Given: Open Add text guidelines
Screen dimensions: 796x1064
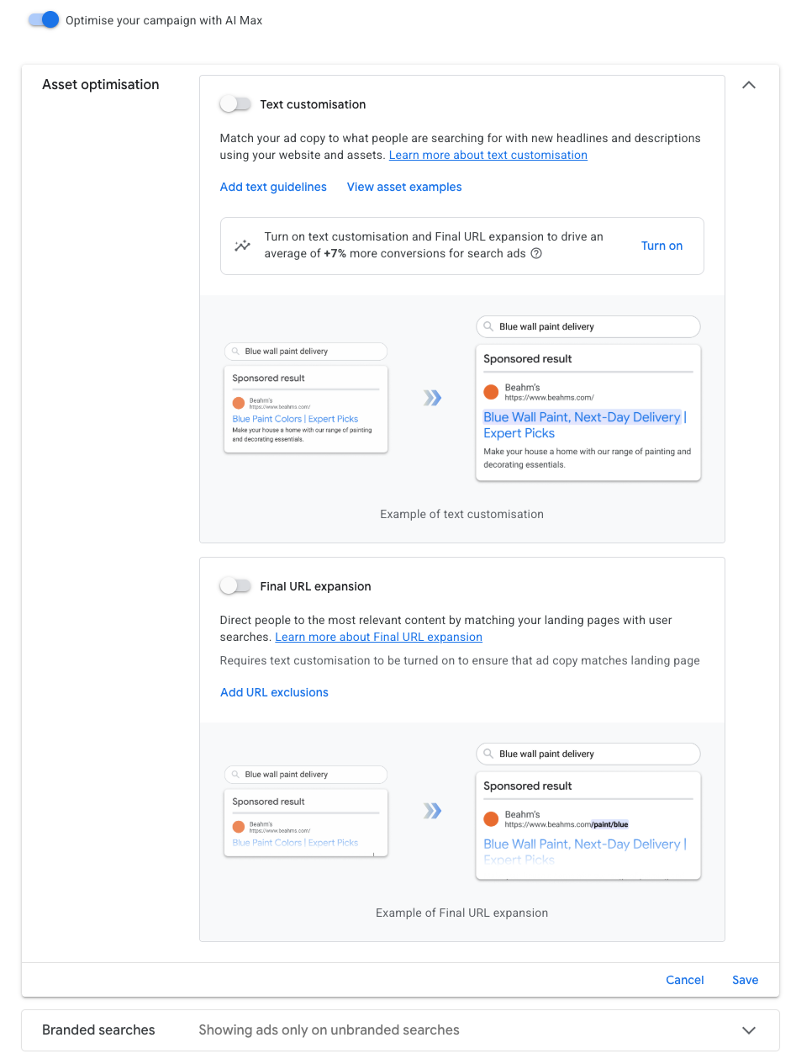Looking at the screenshot, I should [273, 187].
